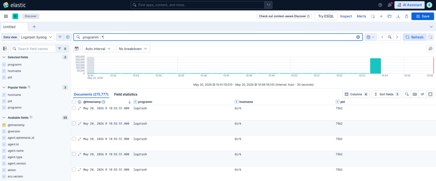The width and height of the screenshot is (436, 181).
Task: Clear the query with the X icon
Action: click(x=358, y=37)
